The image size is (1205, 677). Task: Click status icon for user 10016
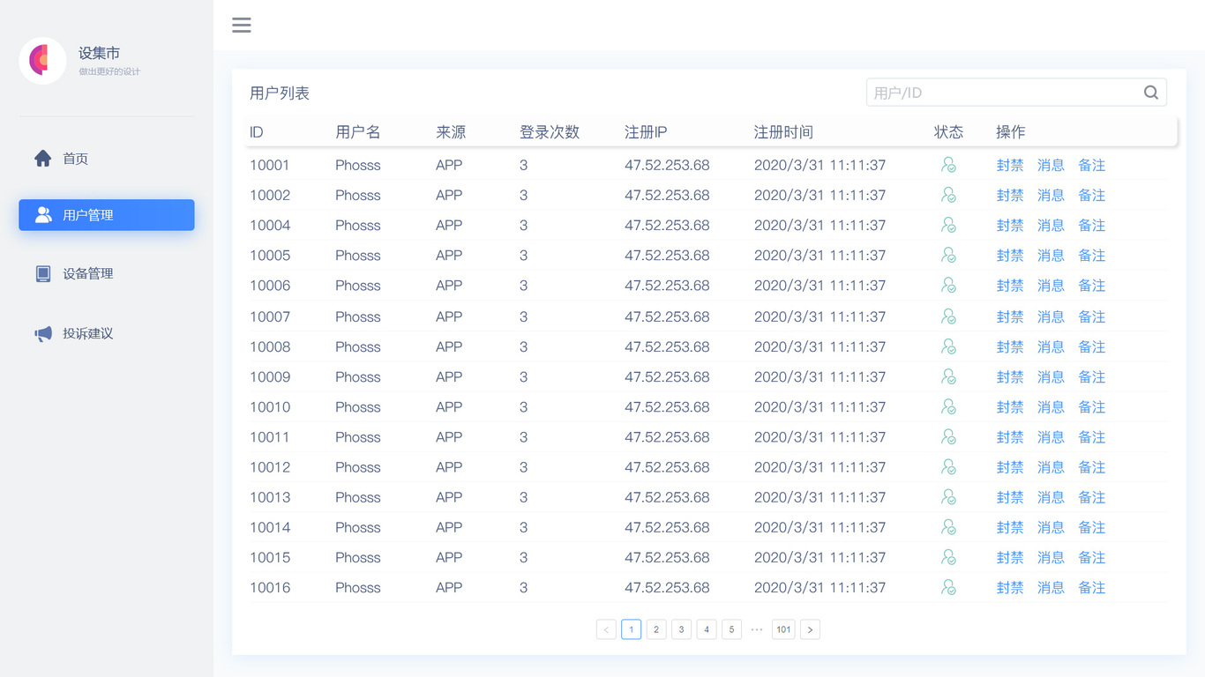coord(948,587)
